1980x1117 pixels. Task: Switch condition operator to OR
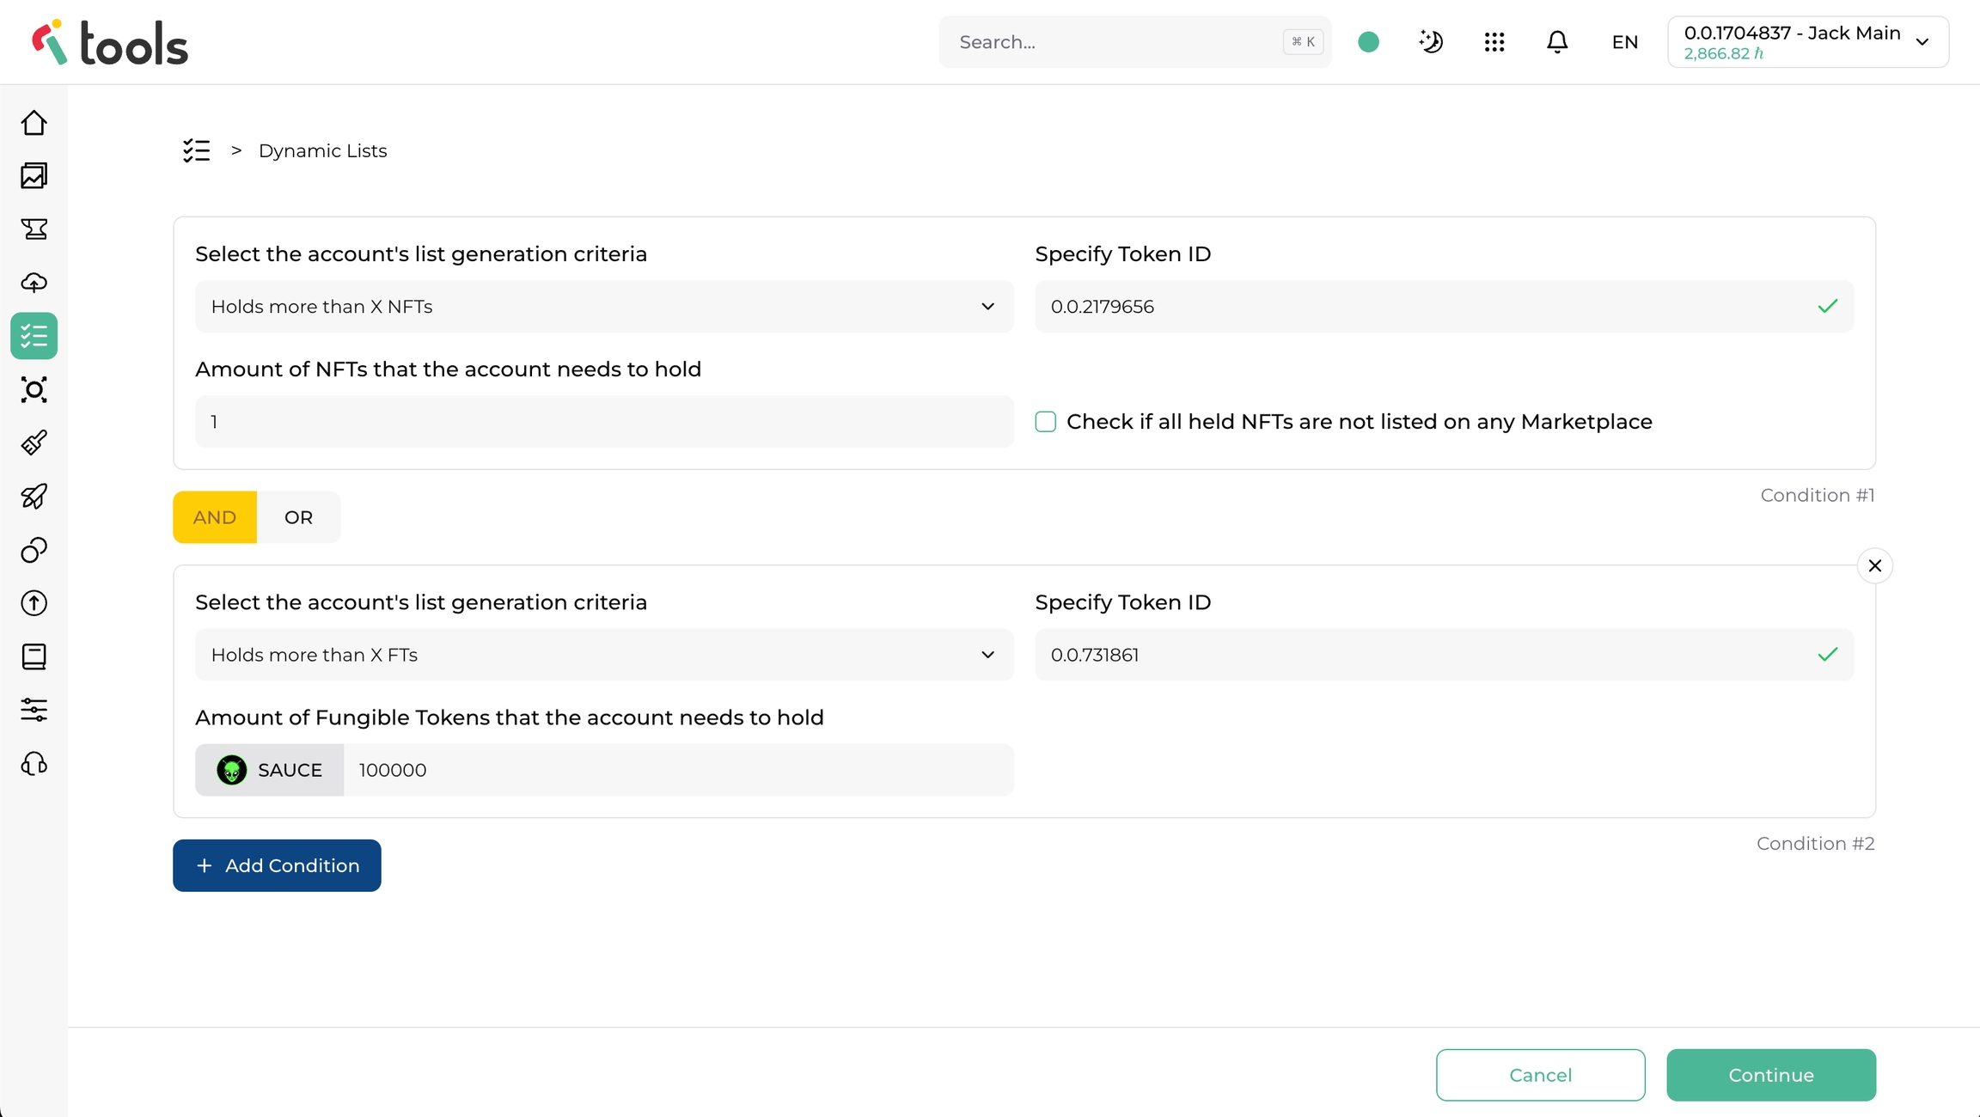point(298,517)
